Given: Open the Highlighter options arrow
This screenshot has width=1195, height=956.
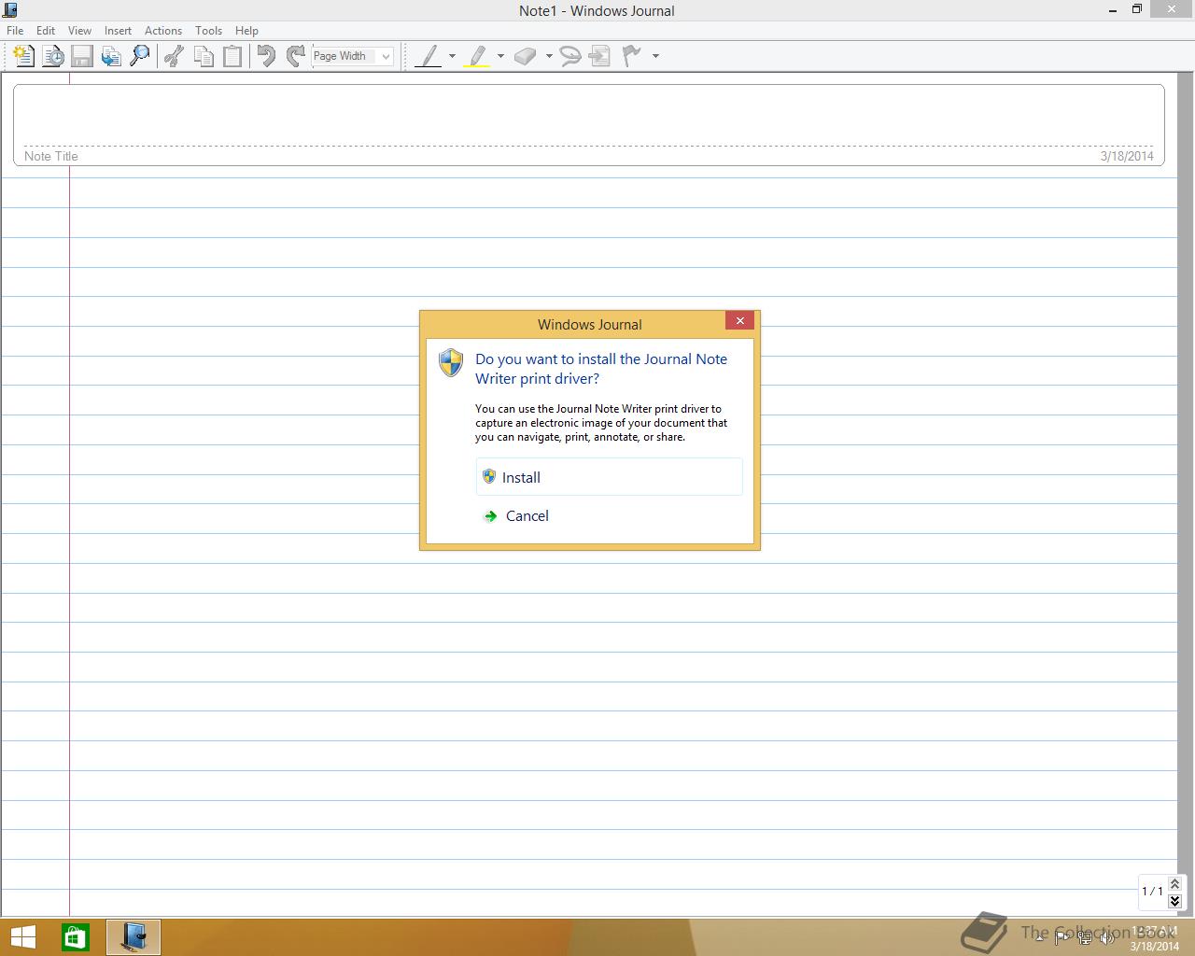Looking at the screenshot, I should coord(500,56).
